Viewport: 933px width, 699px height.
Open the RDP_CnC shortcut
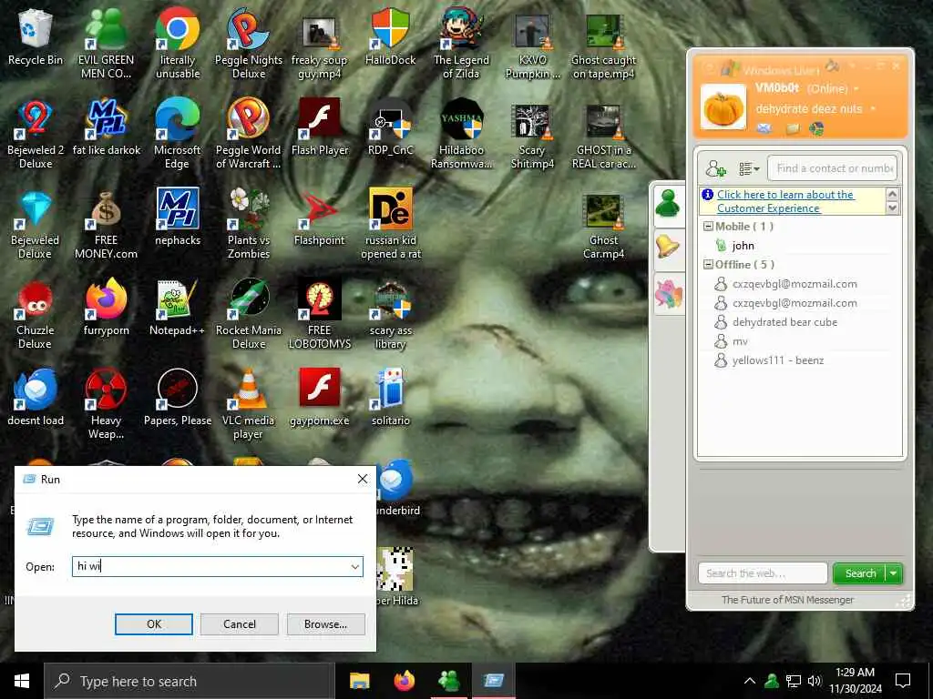(x=390, y=127)
